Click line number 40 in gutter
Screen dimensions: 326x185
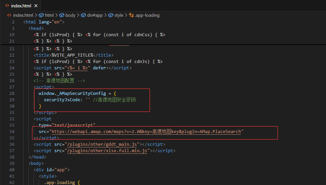point(12,170)
